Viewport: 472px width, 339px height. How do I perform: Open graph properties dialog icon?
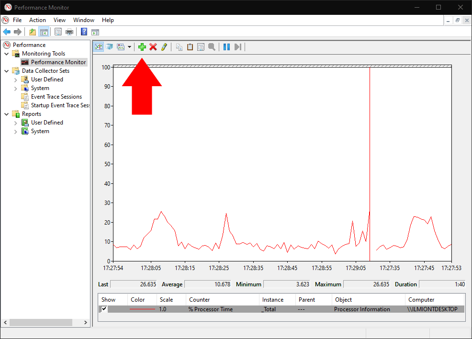click(x=201, y=46)
